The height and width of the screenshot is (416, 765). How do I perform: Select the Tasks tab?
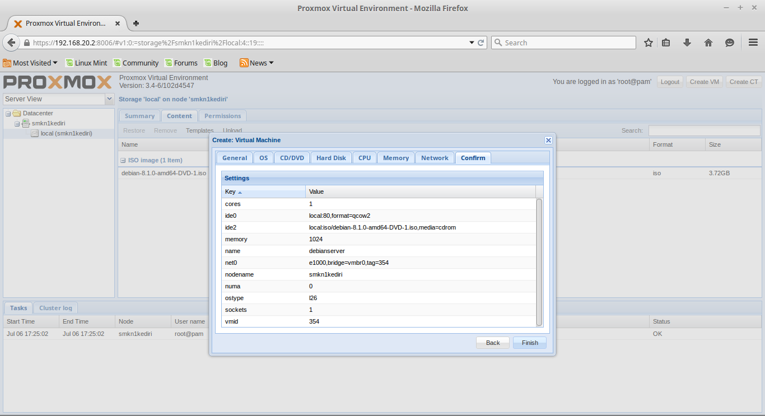click(x=18, y=308)
